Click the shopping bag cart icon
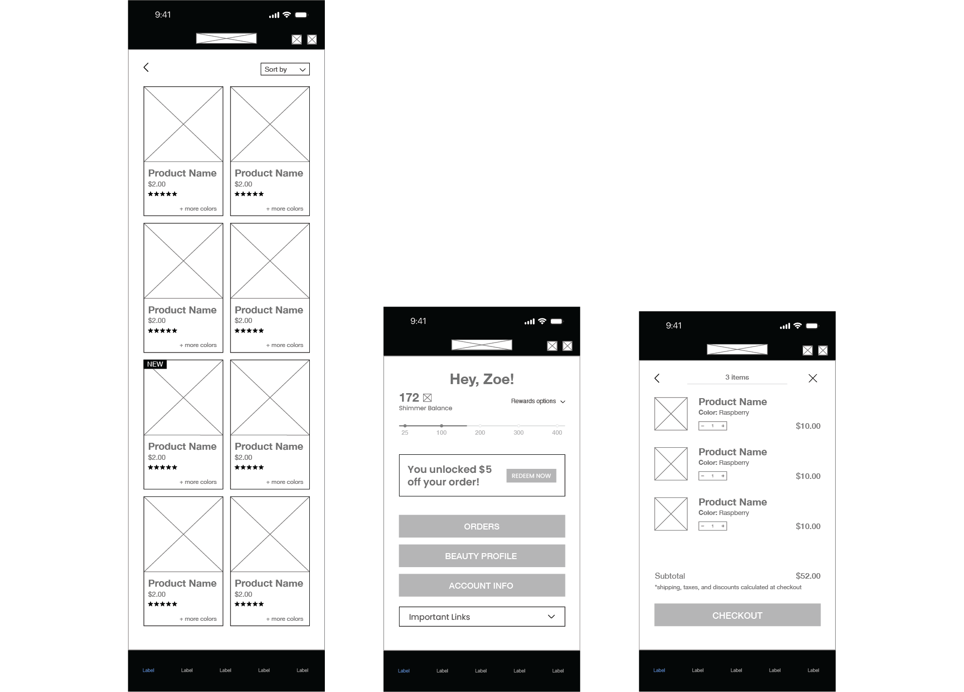 pyautogui.click(x=313, y=39)
